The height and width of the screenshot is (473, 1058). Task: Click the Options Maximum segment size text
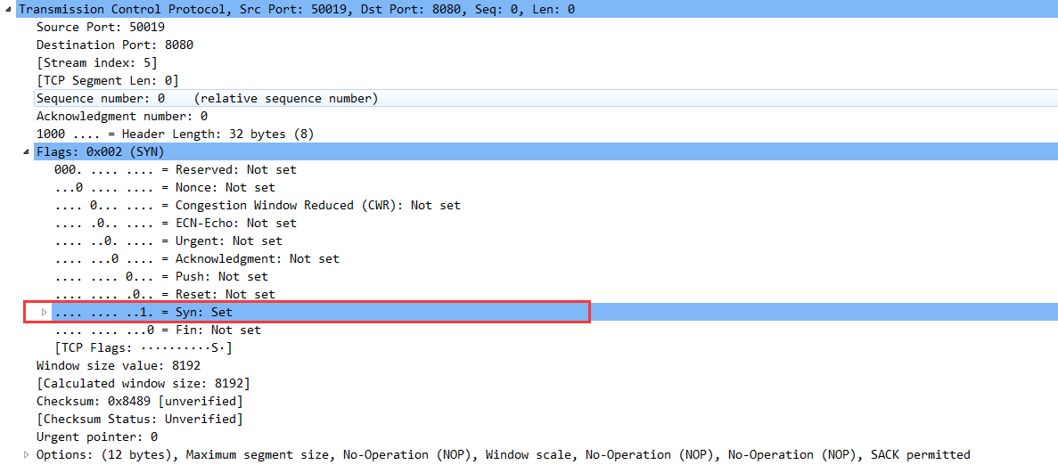[x=260, y=455]
